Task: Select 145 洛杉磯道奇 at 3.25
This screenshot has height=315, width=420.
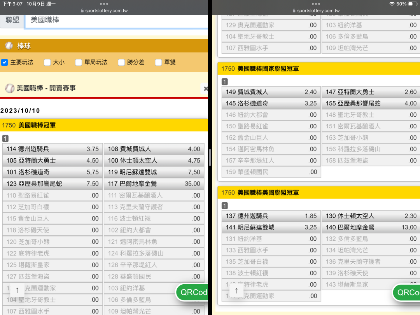Action: click(271, 103)
